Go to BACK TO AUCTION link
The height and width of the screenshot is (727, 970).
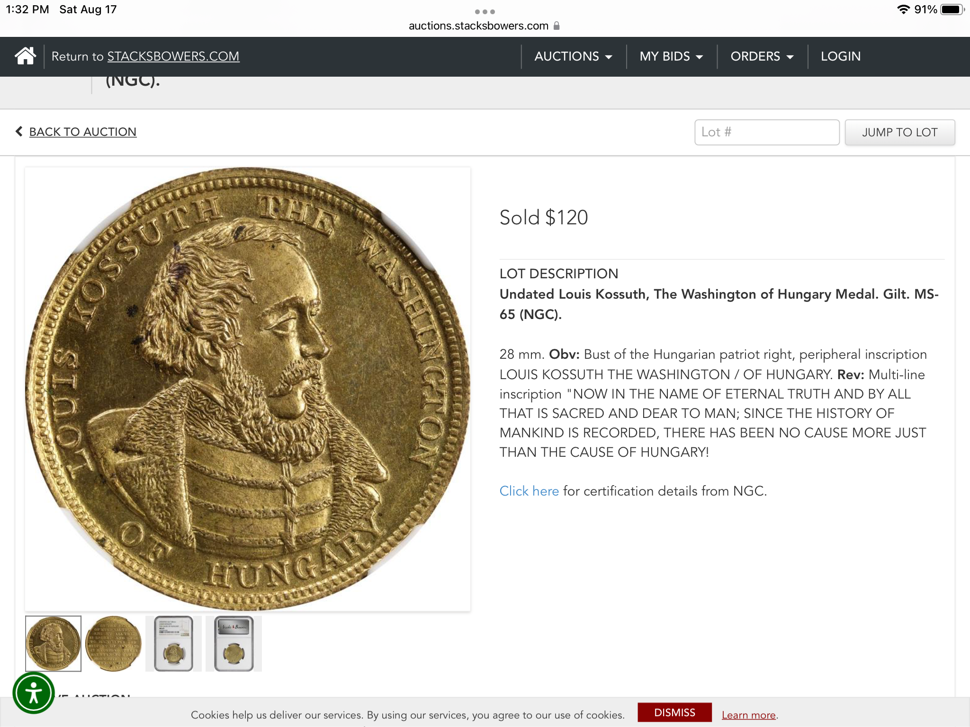coord(83,132)
